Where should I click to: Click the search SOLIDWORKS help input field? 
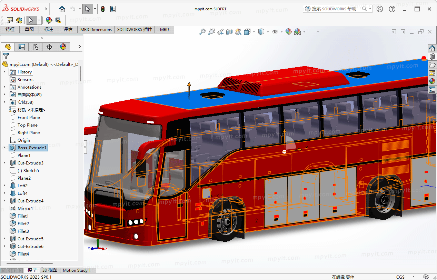[x=334, y=9]
